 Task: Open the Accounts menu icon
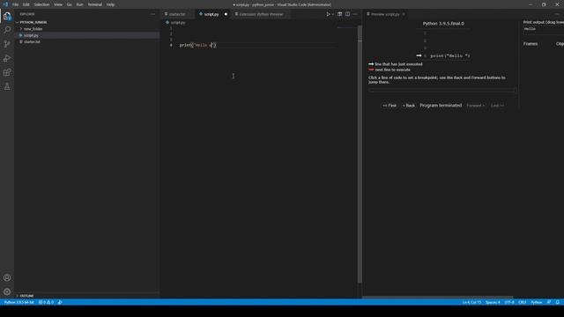tap(7, 277)
